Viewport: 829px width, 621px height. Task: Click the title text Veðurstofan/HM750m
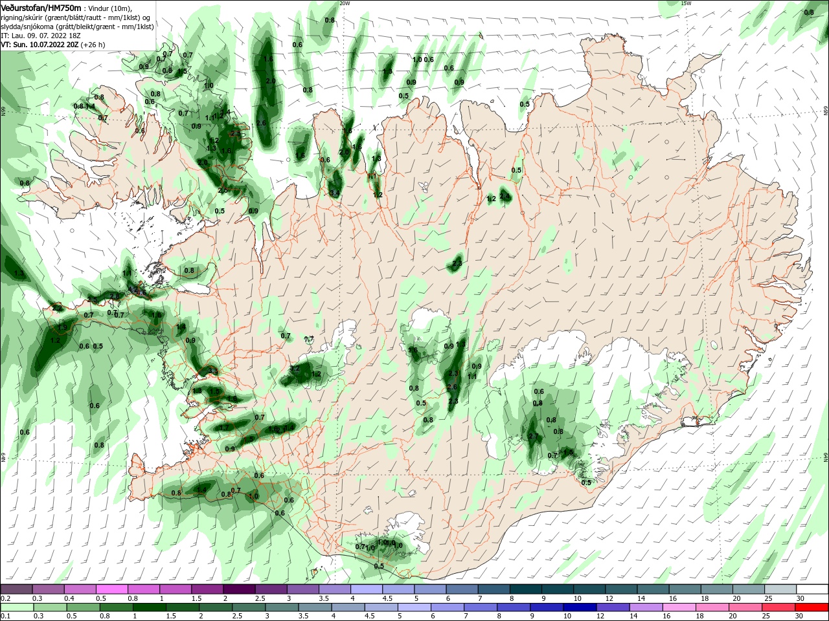41,7
